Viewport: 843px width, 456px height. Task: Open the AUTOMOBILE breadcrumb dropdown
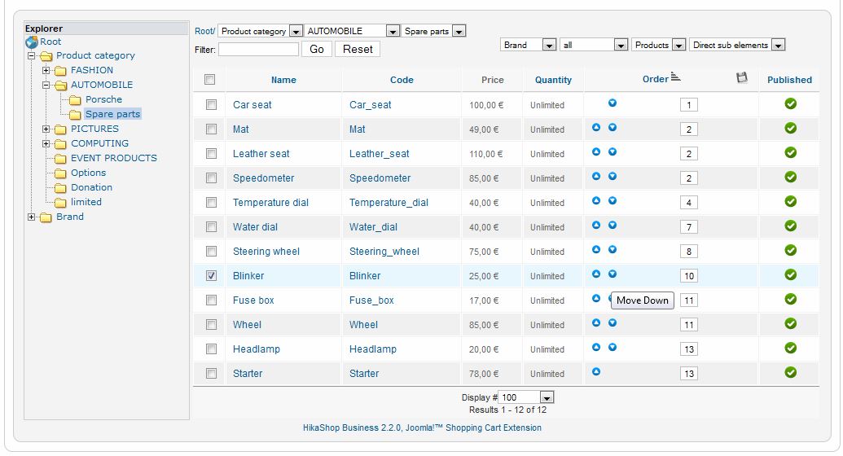[352, 31]
